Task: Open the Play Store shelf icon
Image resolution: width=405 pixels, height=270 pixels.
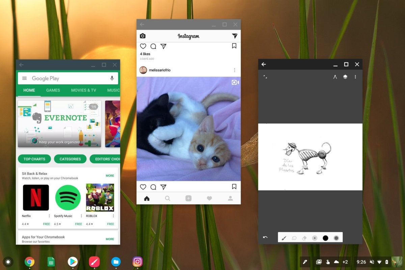Action: point(73,262)
